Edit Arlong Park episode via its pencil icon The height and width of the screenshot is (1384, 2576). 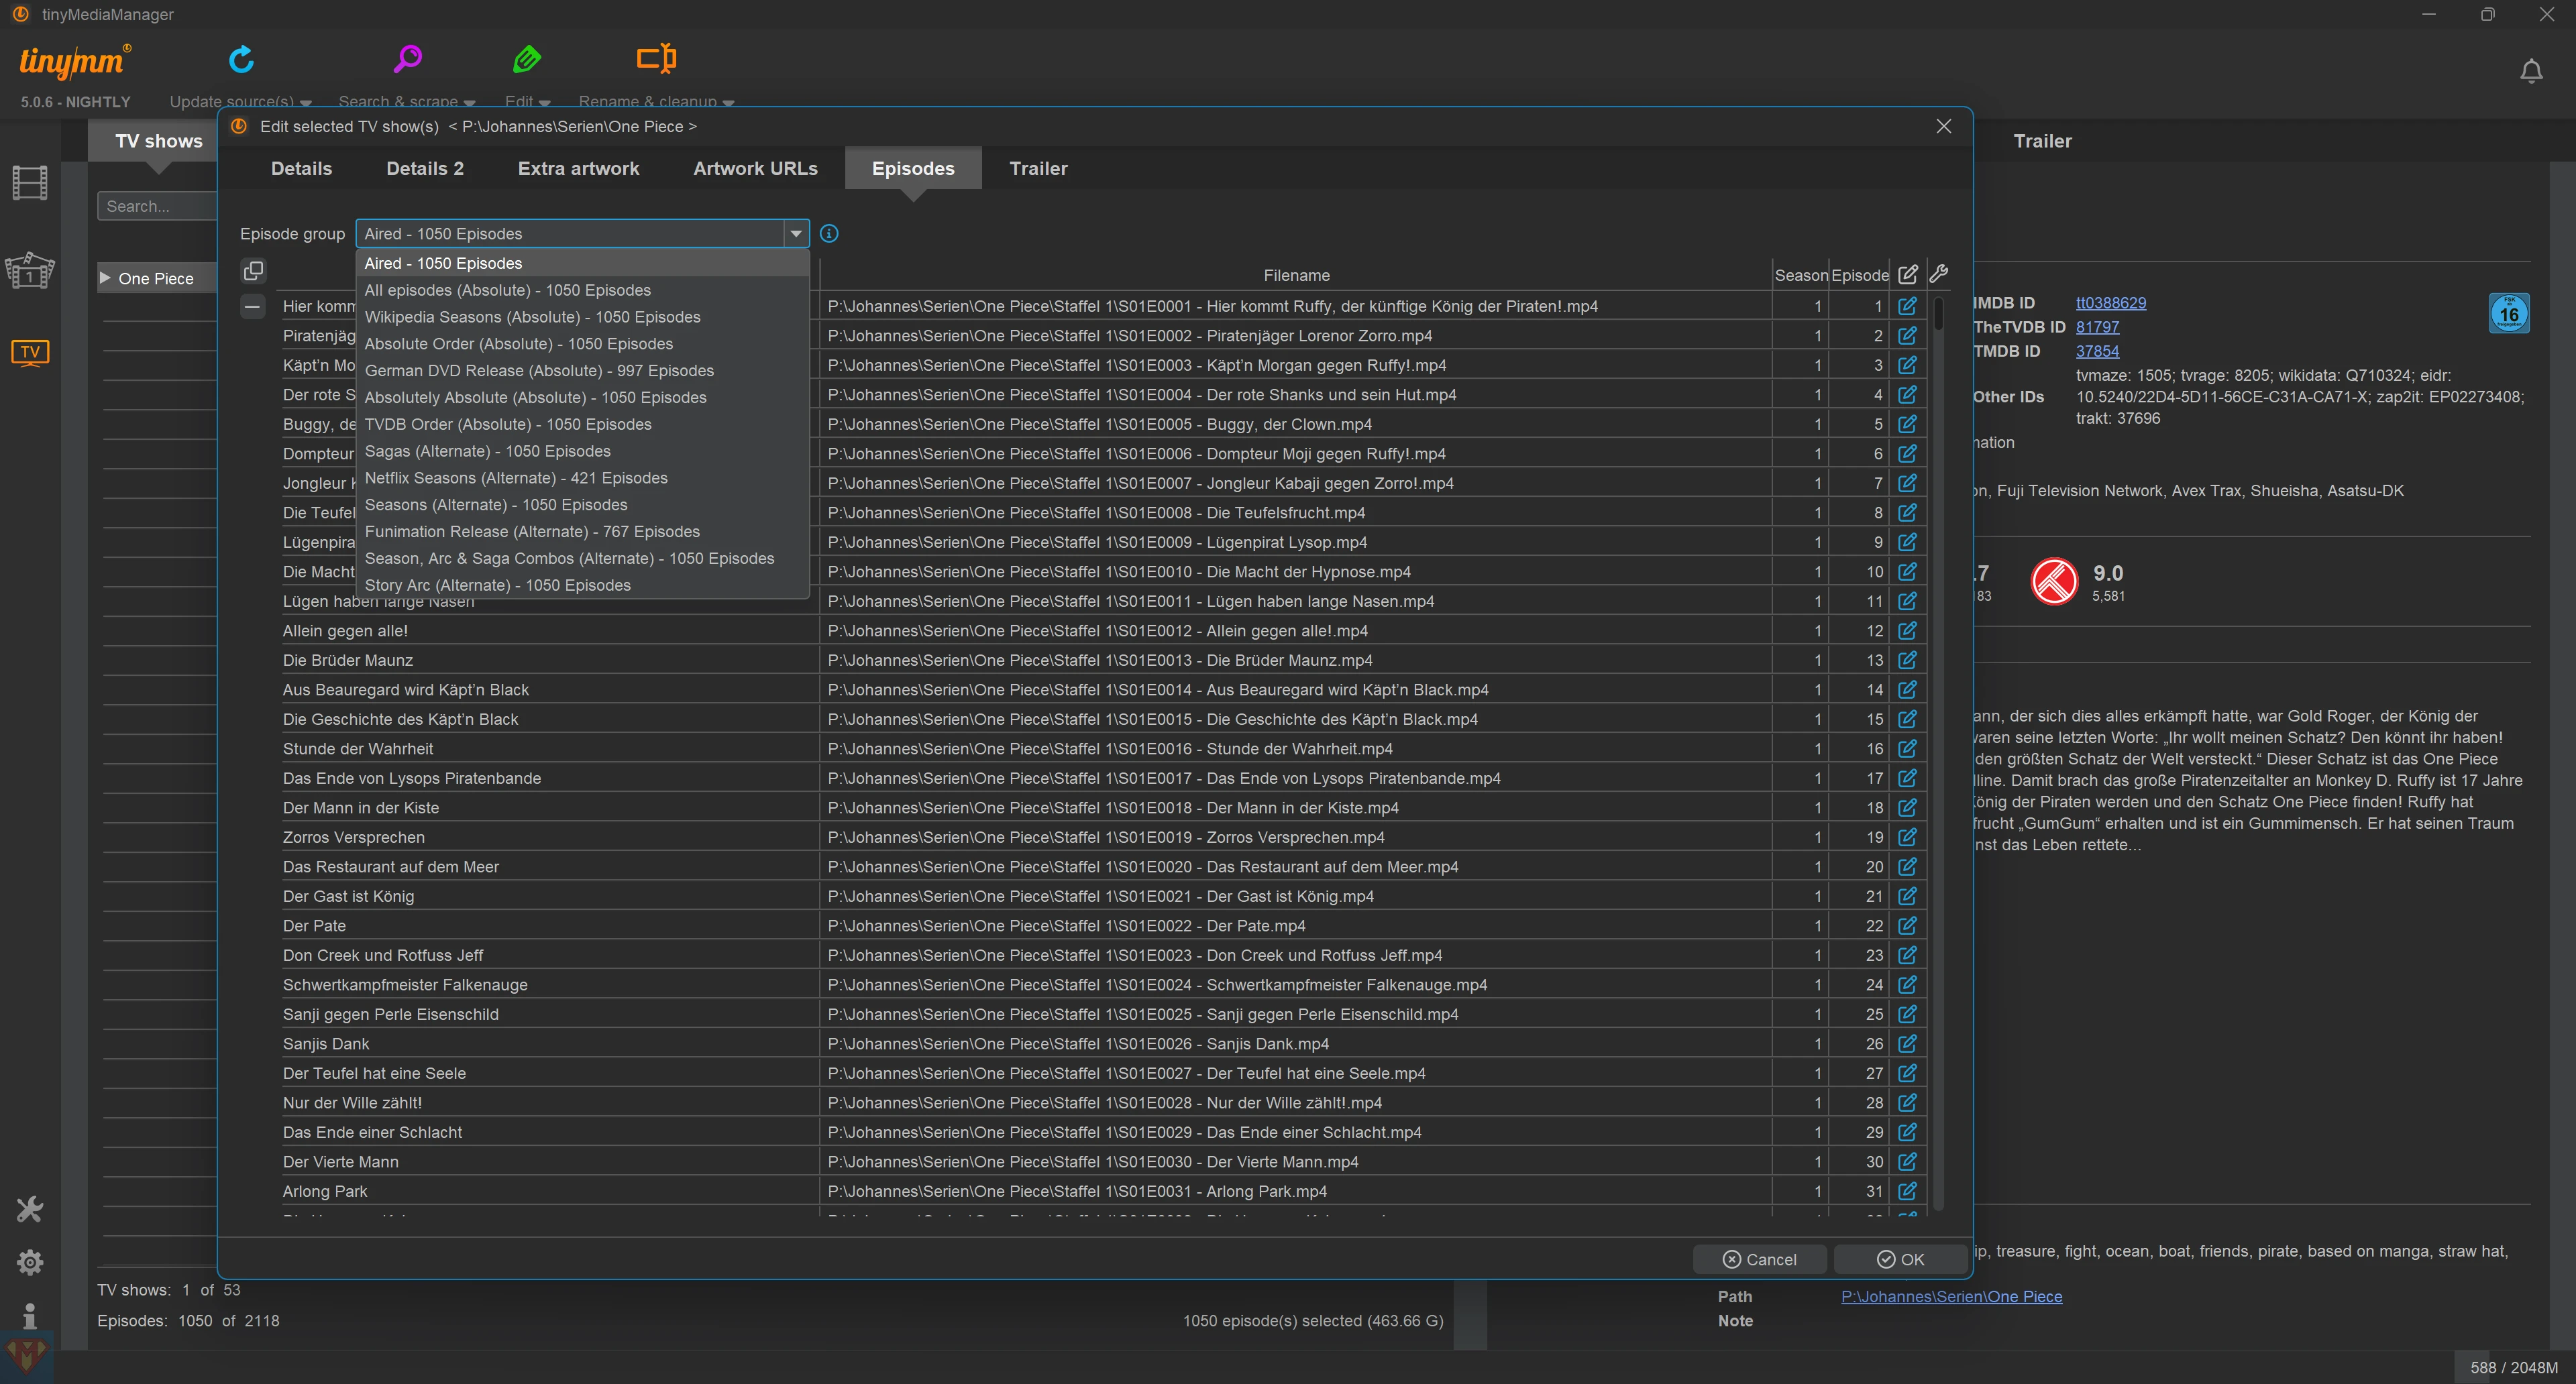click(1907, 1191)
